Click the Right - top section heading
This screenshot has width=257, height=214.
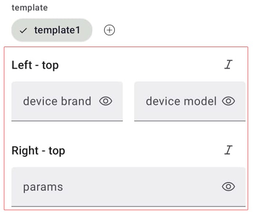click(x=38, y=151)
